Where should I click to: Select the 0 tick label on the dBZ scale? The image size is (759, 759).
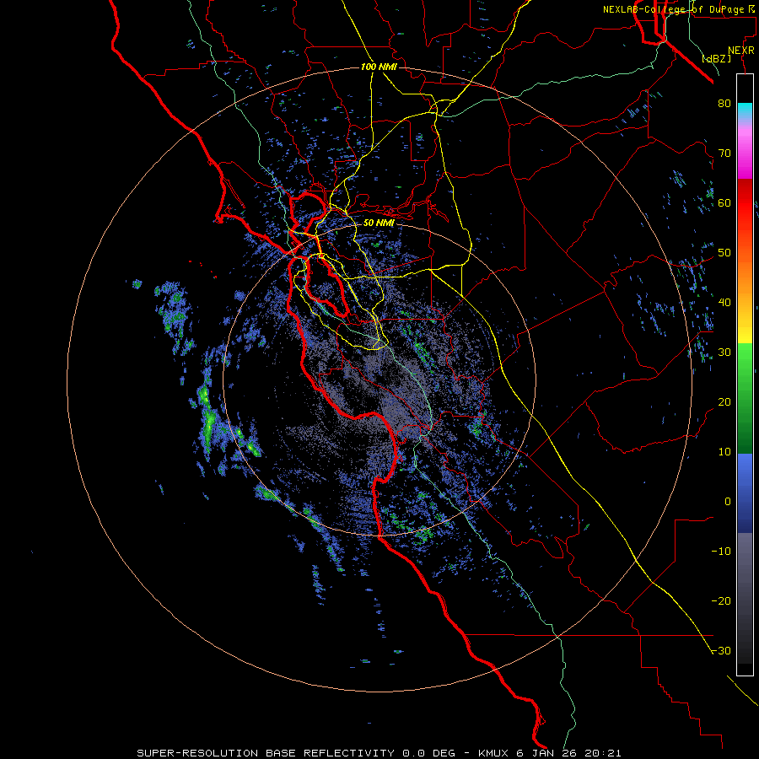pos(728,502)
